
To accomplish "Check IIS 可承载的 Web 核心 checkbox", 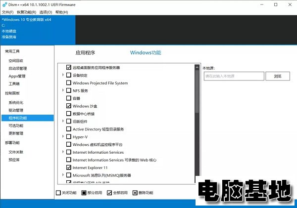I will tap(69, 160).
